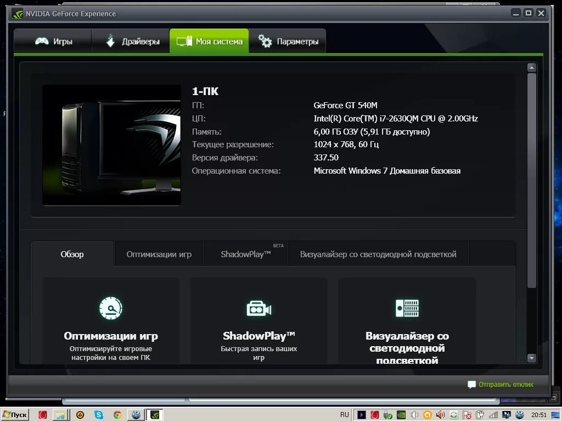Click the gamepad icon on Игры tab
Image resolution: width=562 pixels, height=422 pixels.
42,41
